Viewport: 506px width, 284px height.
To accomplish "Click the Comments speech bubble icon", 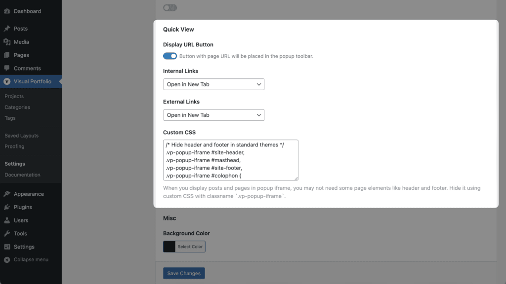I will tap(7, 68).
